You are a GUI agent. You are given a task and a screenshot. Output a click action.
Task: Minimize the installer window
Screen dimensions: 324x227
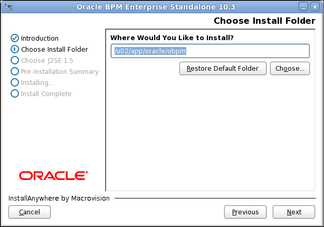coord(303,7)
